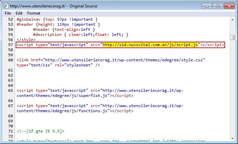This screenshot has height=144, width=238.
Task: Click the #description clear:left rule
Action: coord(80,35)
